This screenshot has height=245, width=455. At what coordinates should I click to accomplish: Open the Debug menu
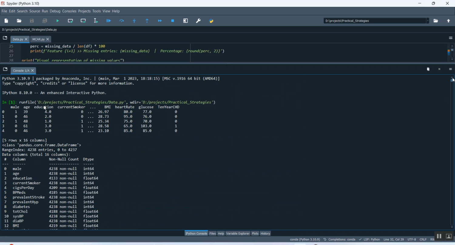[x=55, y=11]
